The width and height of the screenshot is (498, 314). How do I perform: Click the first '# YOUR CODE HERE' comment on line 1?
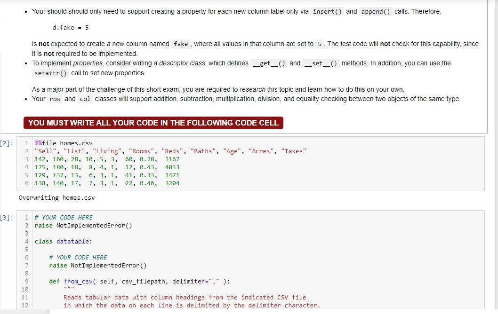pos(64,217)
